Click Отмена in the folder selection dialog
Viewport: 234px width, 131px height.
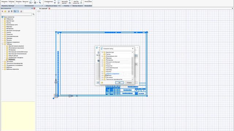coord(129,83)
